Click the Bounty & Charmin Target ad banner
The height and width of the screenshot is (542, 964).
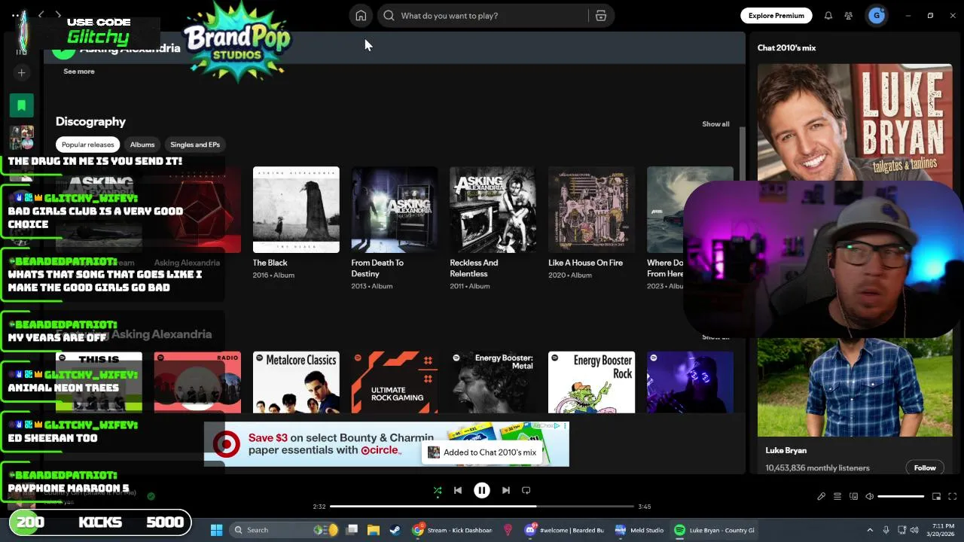pos(386,444)
